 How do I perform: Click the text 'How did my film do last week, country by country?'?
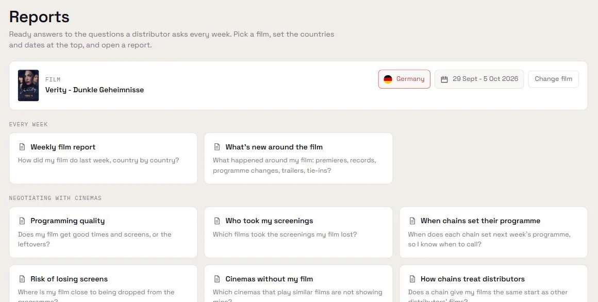[98, 160]
